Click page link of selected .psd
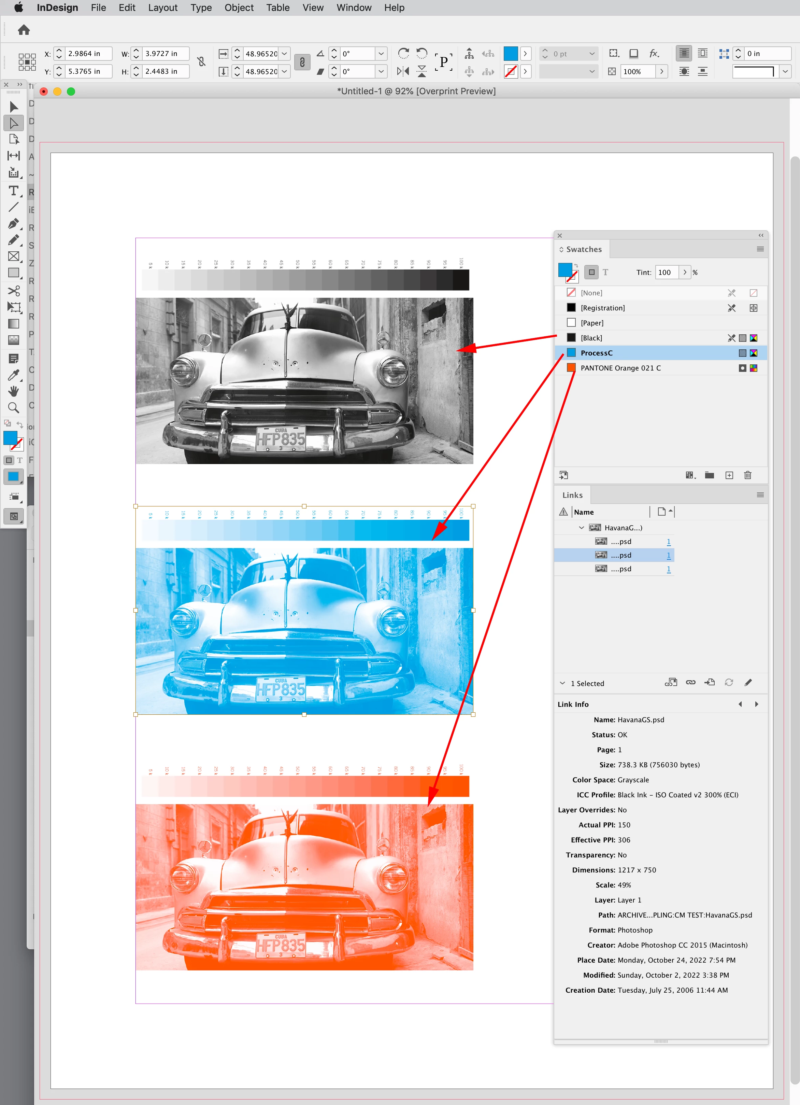Viewport: 800px width, 1105px height. [669, 555]
